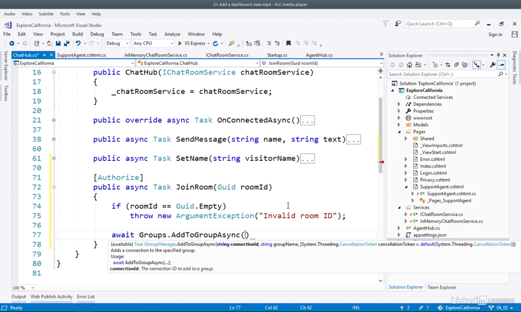521x312 pixels.
Task: Click Solution Explorer Home icon
Action: (410, 65)
